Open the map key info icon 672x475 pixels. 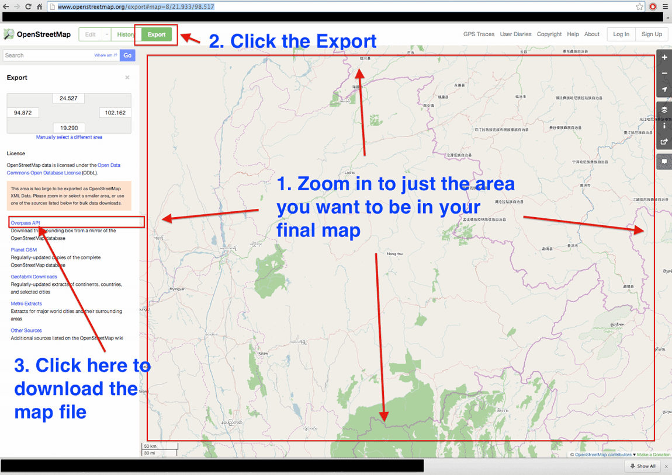point(664,125)
